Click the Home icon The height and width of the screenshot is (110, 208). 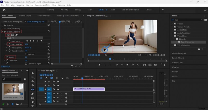click(4, 10)
